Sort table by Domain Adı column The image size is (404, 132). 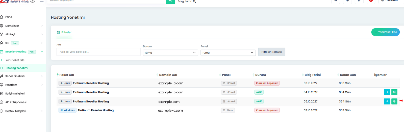[x=168, y=75]
